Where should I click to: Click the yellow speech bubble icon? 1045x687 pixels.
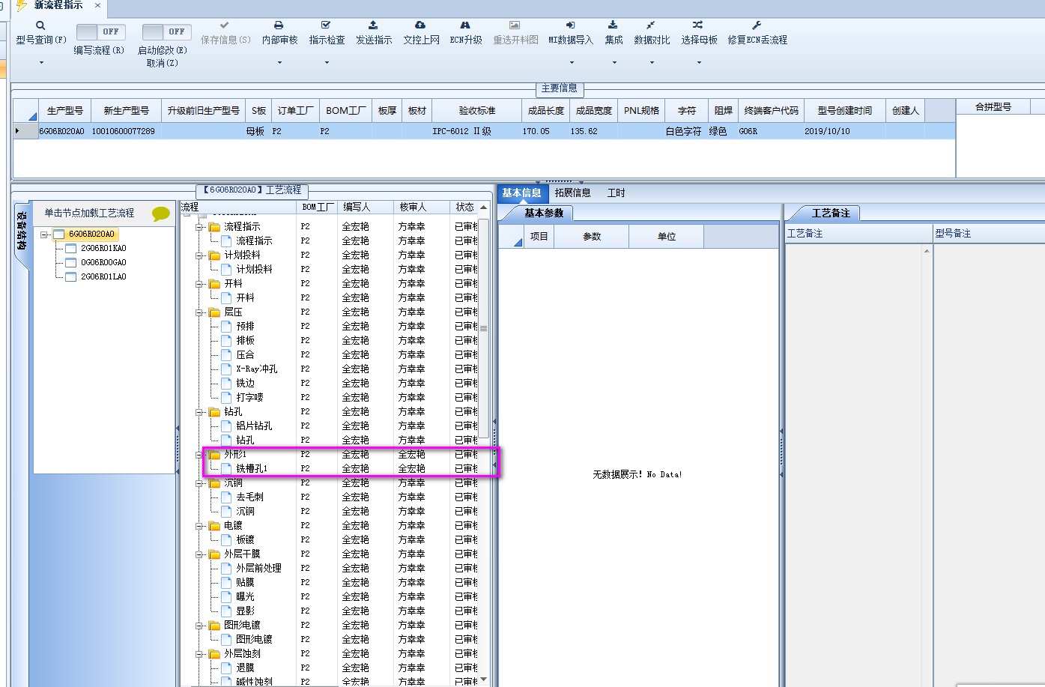pos(161,214)
